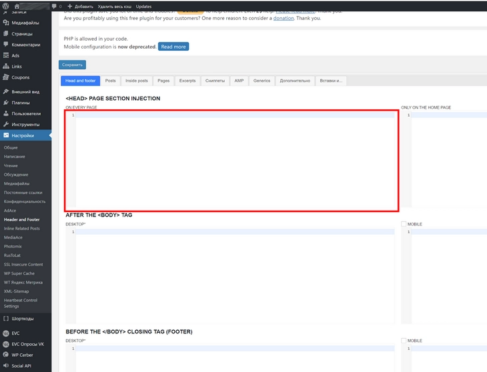Open Updates in the admin bar
Viewport: 487px width, 372px height.
(x=143, y=6)
